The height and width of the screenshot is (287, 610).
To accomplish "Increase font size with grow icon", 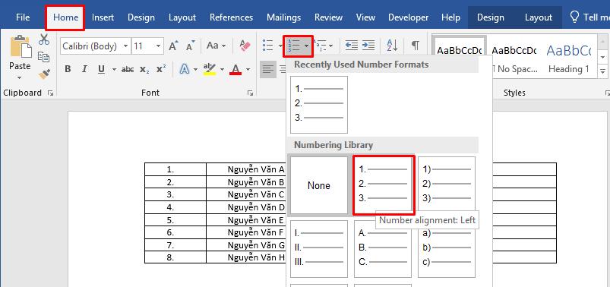I will 173,46.
